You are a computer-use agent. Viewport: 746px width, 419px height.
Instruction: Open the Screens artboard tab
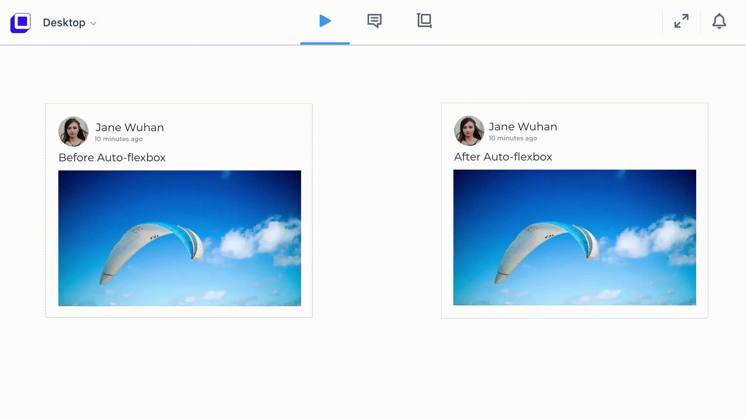(424, 21)
